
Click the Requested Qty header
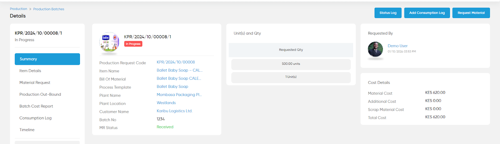tap(291, 50)
